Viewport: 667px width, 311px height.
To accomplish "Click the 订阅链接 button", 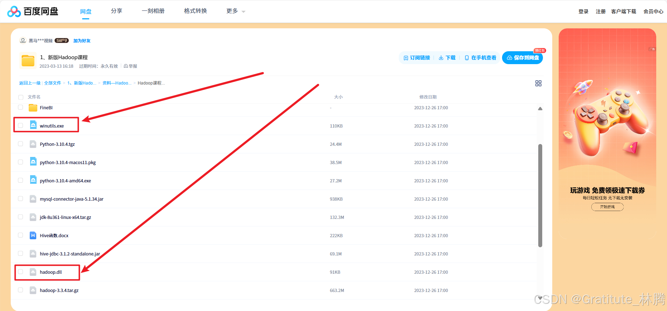I will pyautogui.click(x=417, y=58).
